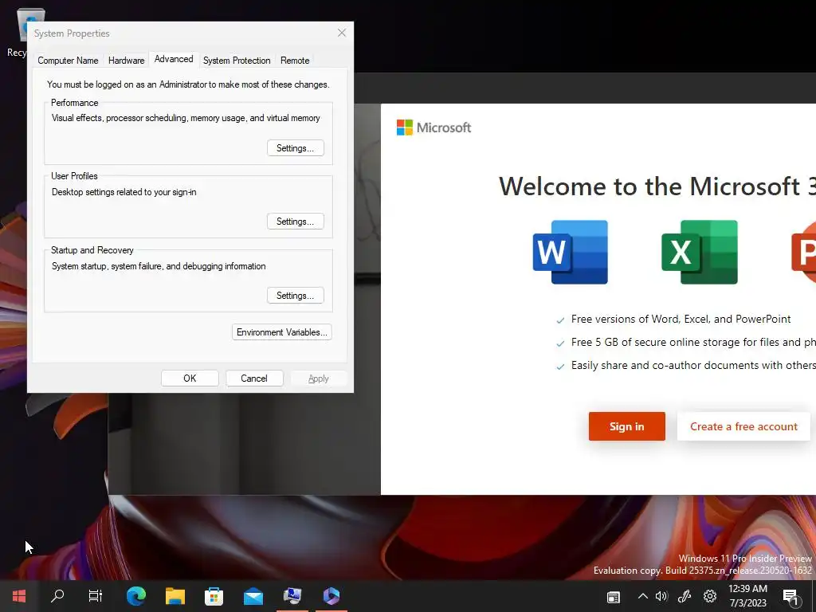The height and width of the screenshot is (612, 816).
Task: Select the Advanced tab
Action: 174,59
